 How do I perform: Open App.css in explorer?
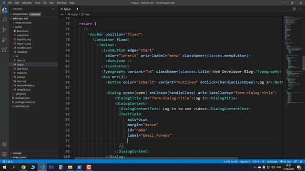point(21,60)
